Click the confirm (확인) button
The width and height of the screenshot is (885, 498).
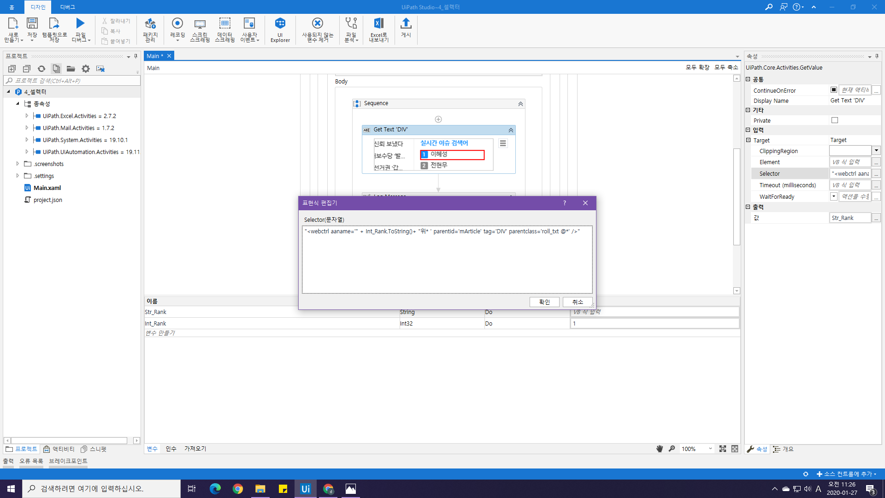pos(544,302)
